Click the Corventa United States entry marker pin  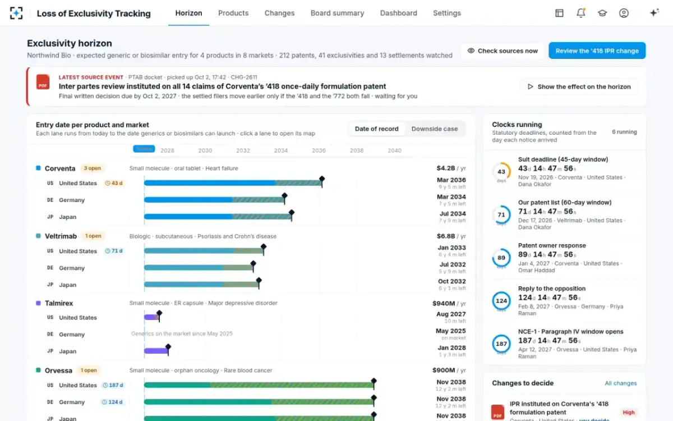322,181
